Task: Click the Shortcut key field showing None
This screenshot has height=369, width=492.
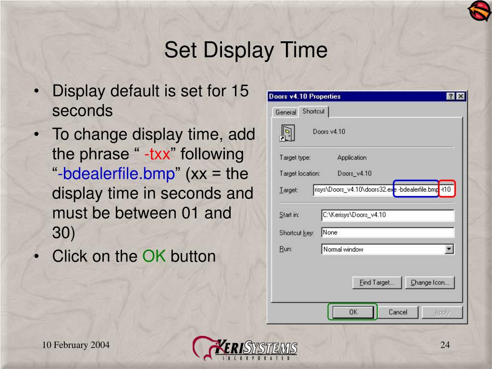Action: (388, 233)
